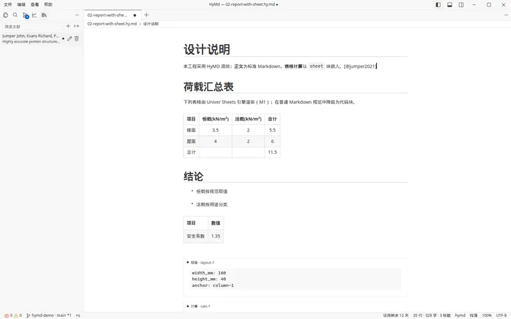Select cell 6 in 屋面 row
The width and height of the screenshot is (511, 319).
pyautogui.click(x=273, y=141)
